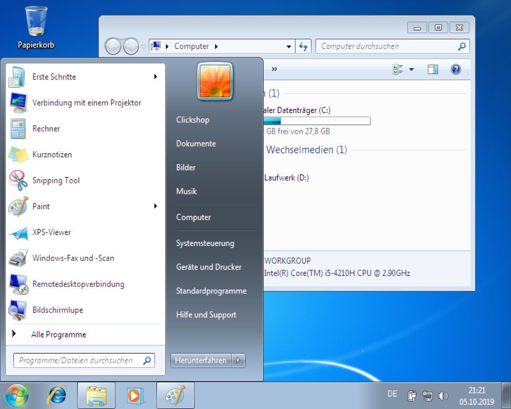Open Geräte und Drucker

click(x=209, y=267)
